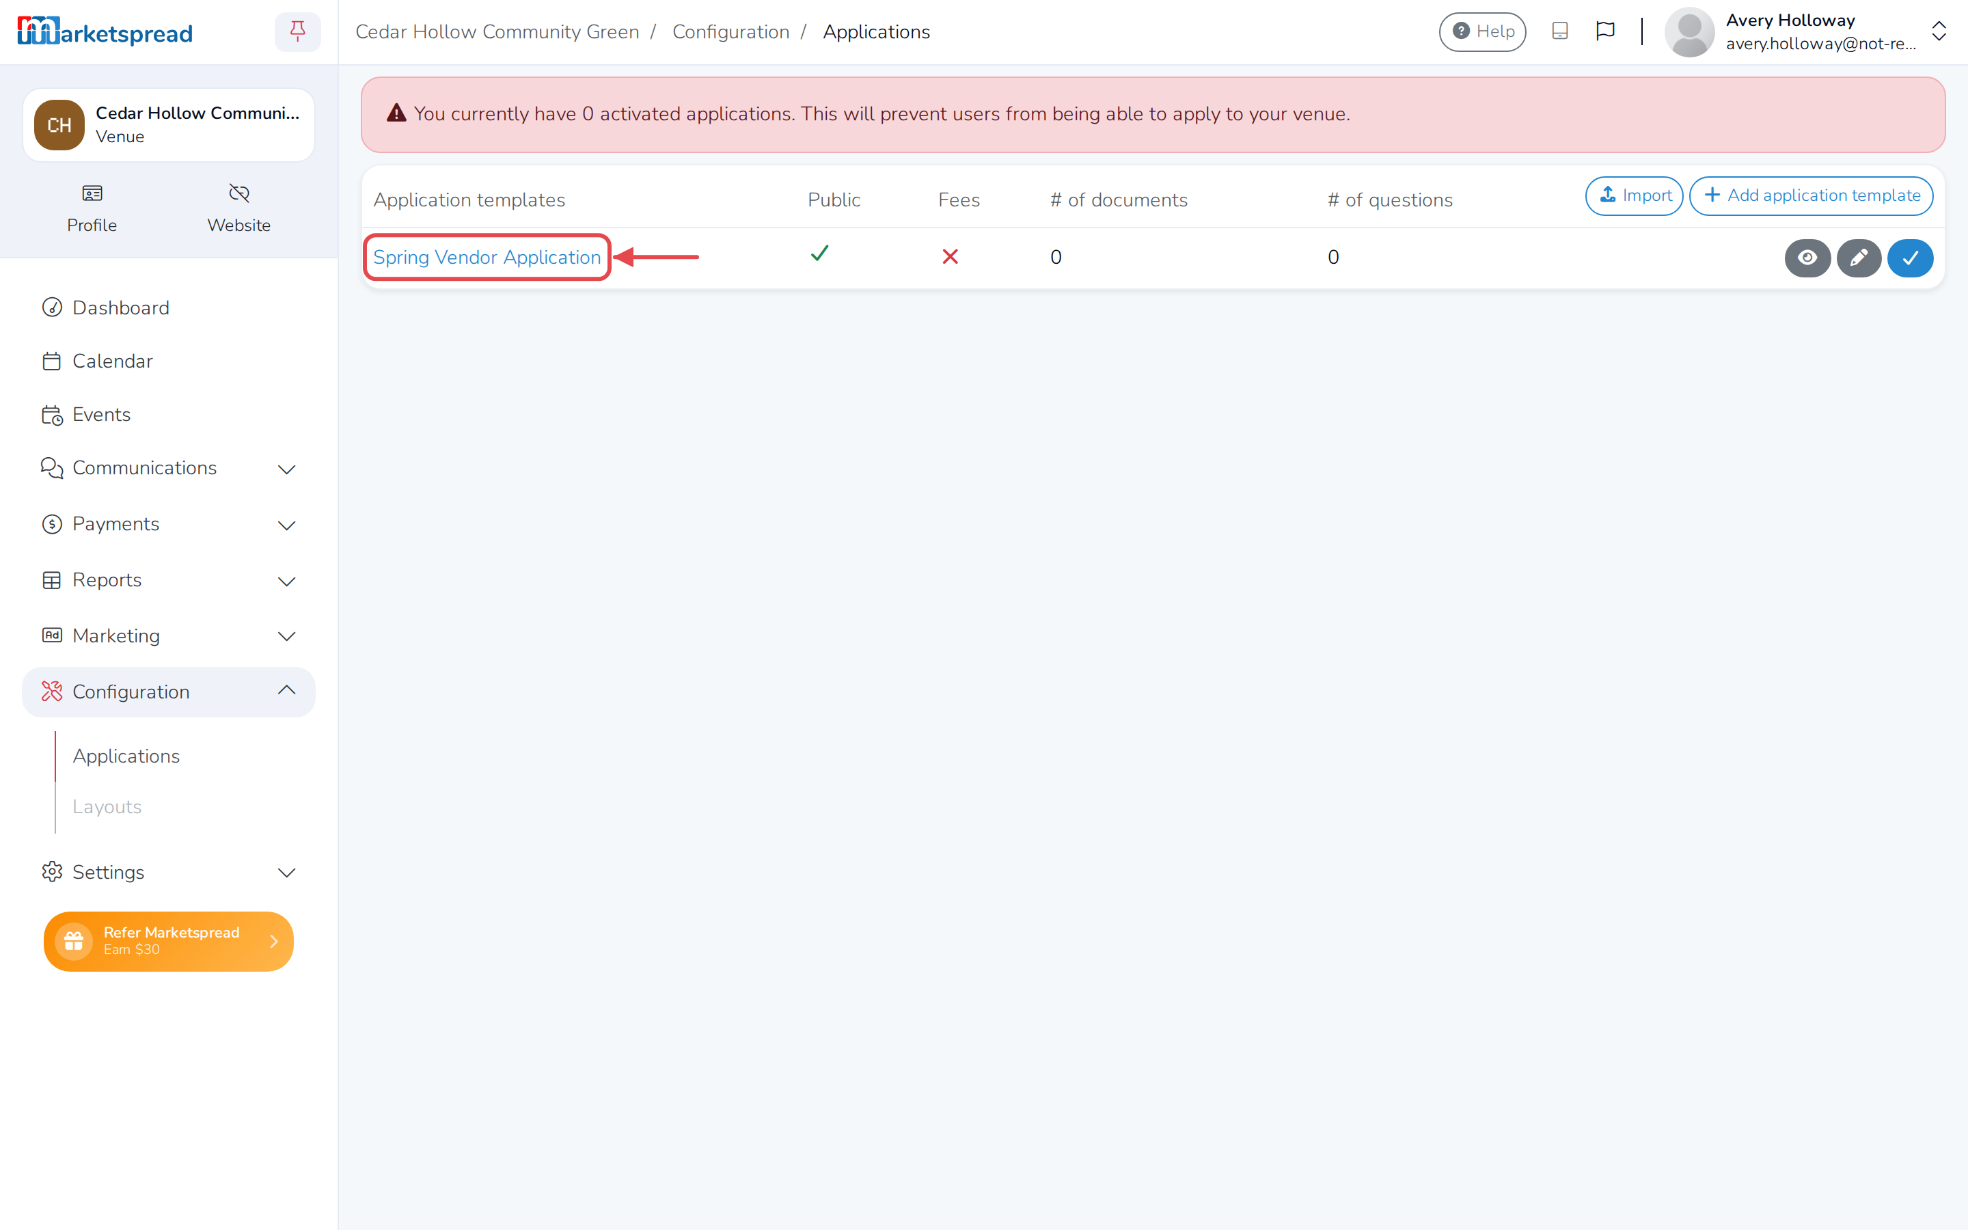Click the Applications breadcrumb
The width and height of the screenshot is (1968, 1230).
[x=876, y=31]
